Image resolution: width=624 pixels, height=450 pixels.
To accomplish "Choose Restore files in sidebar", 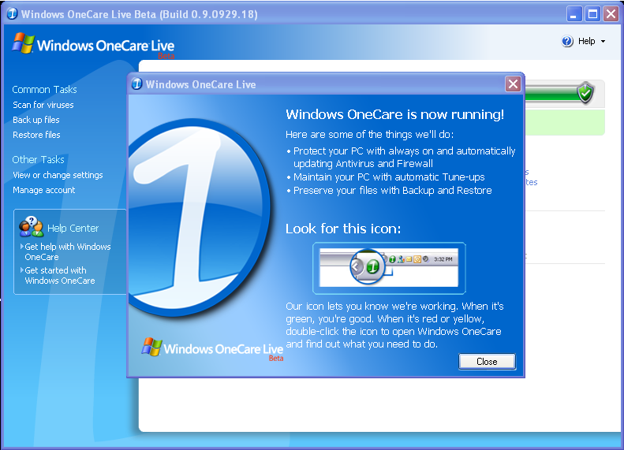I will point(36,135).
